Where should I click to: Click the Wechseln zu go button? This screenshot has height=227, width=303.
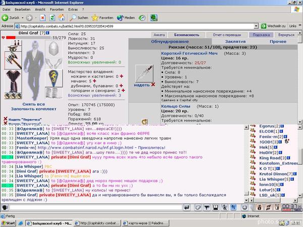pyautogui.click(x=273, y=26)
